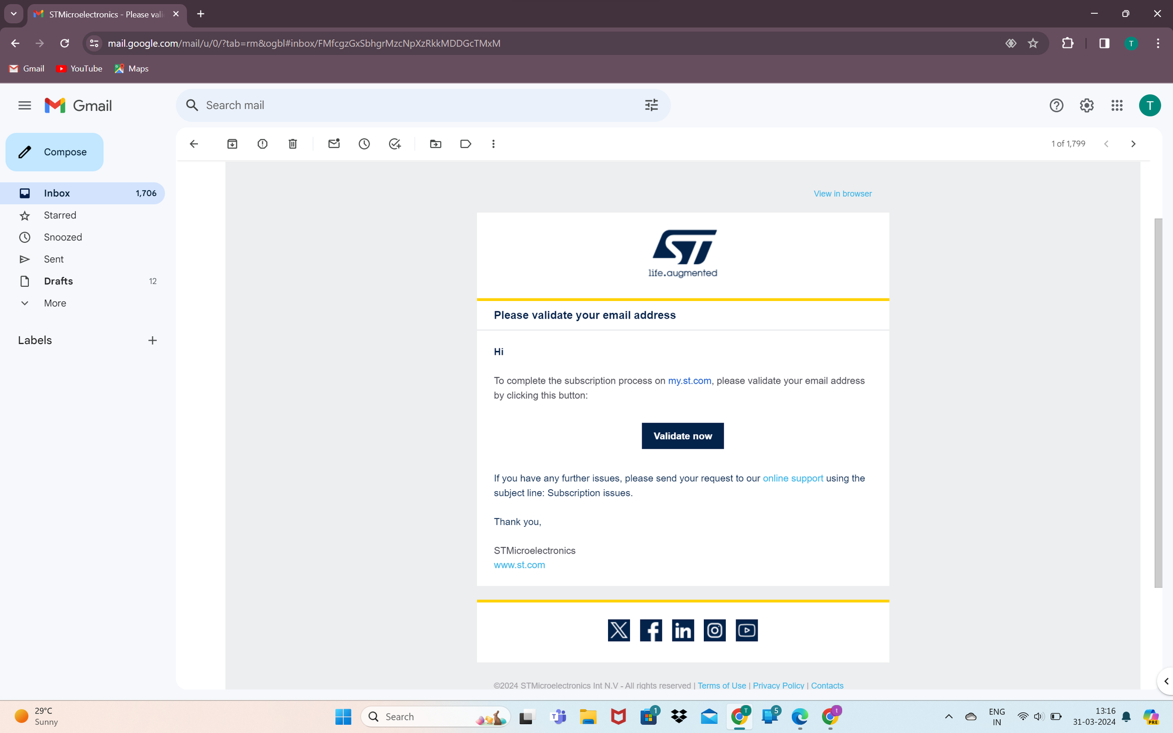The height and width of the screenshot is (733, 1173).
Task: Open the Labels tag icon
Action: coord(466,144)
